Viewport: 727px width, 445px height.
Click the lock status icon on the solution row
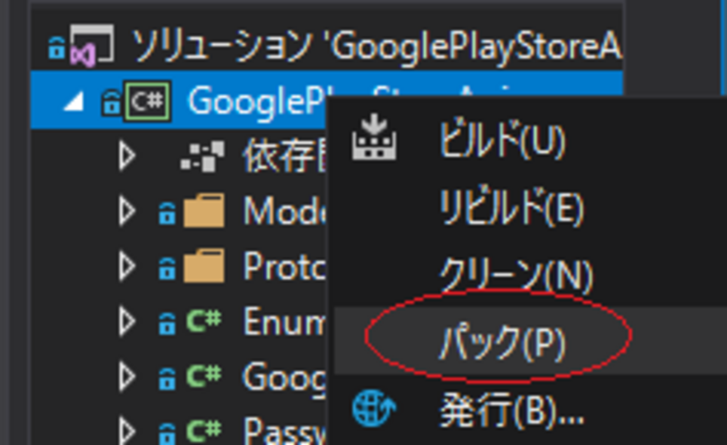point(57,48)
